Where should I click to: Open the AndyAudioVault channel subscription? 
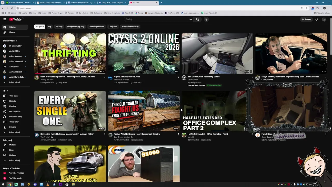[x=15, y=72]
